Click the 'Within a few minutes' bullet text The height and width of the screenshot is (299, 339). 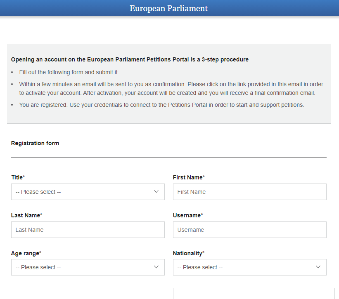coord(171,89)
